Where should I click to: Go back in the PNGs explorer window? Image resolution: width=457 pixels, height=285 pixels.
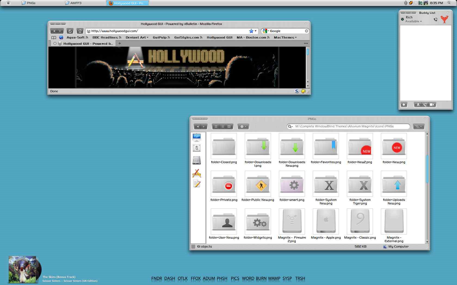pyautogui.click(x=197, y=126)
